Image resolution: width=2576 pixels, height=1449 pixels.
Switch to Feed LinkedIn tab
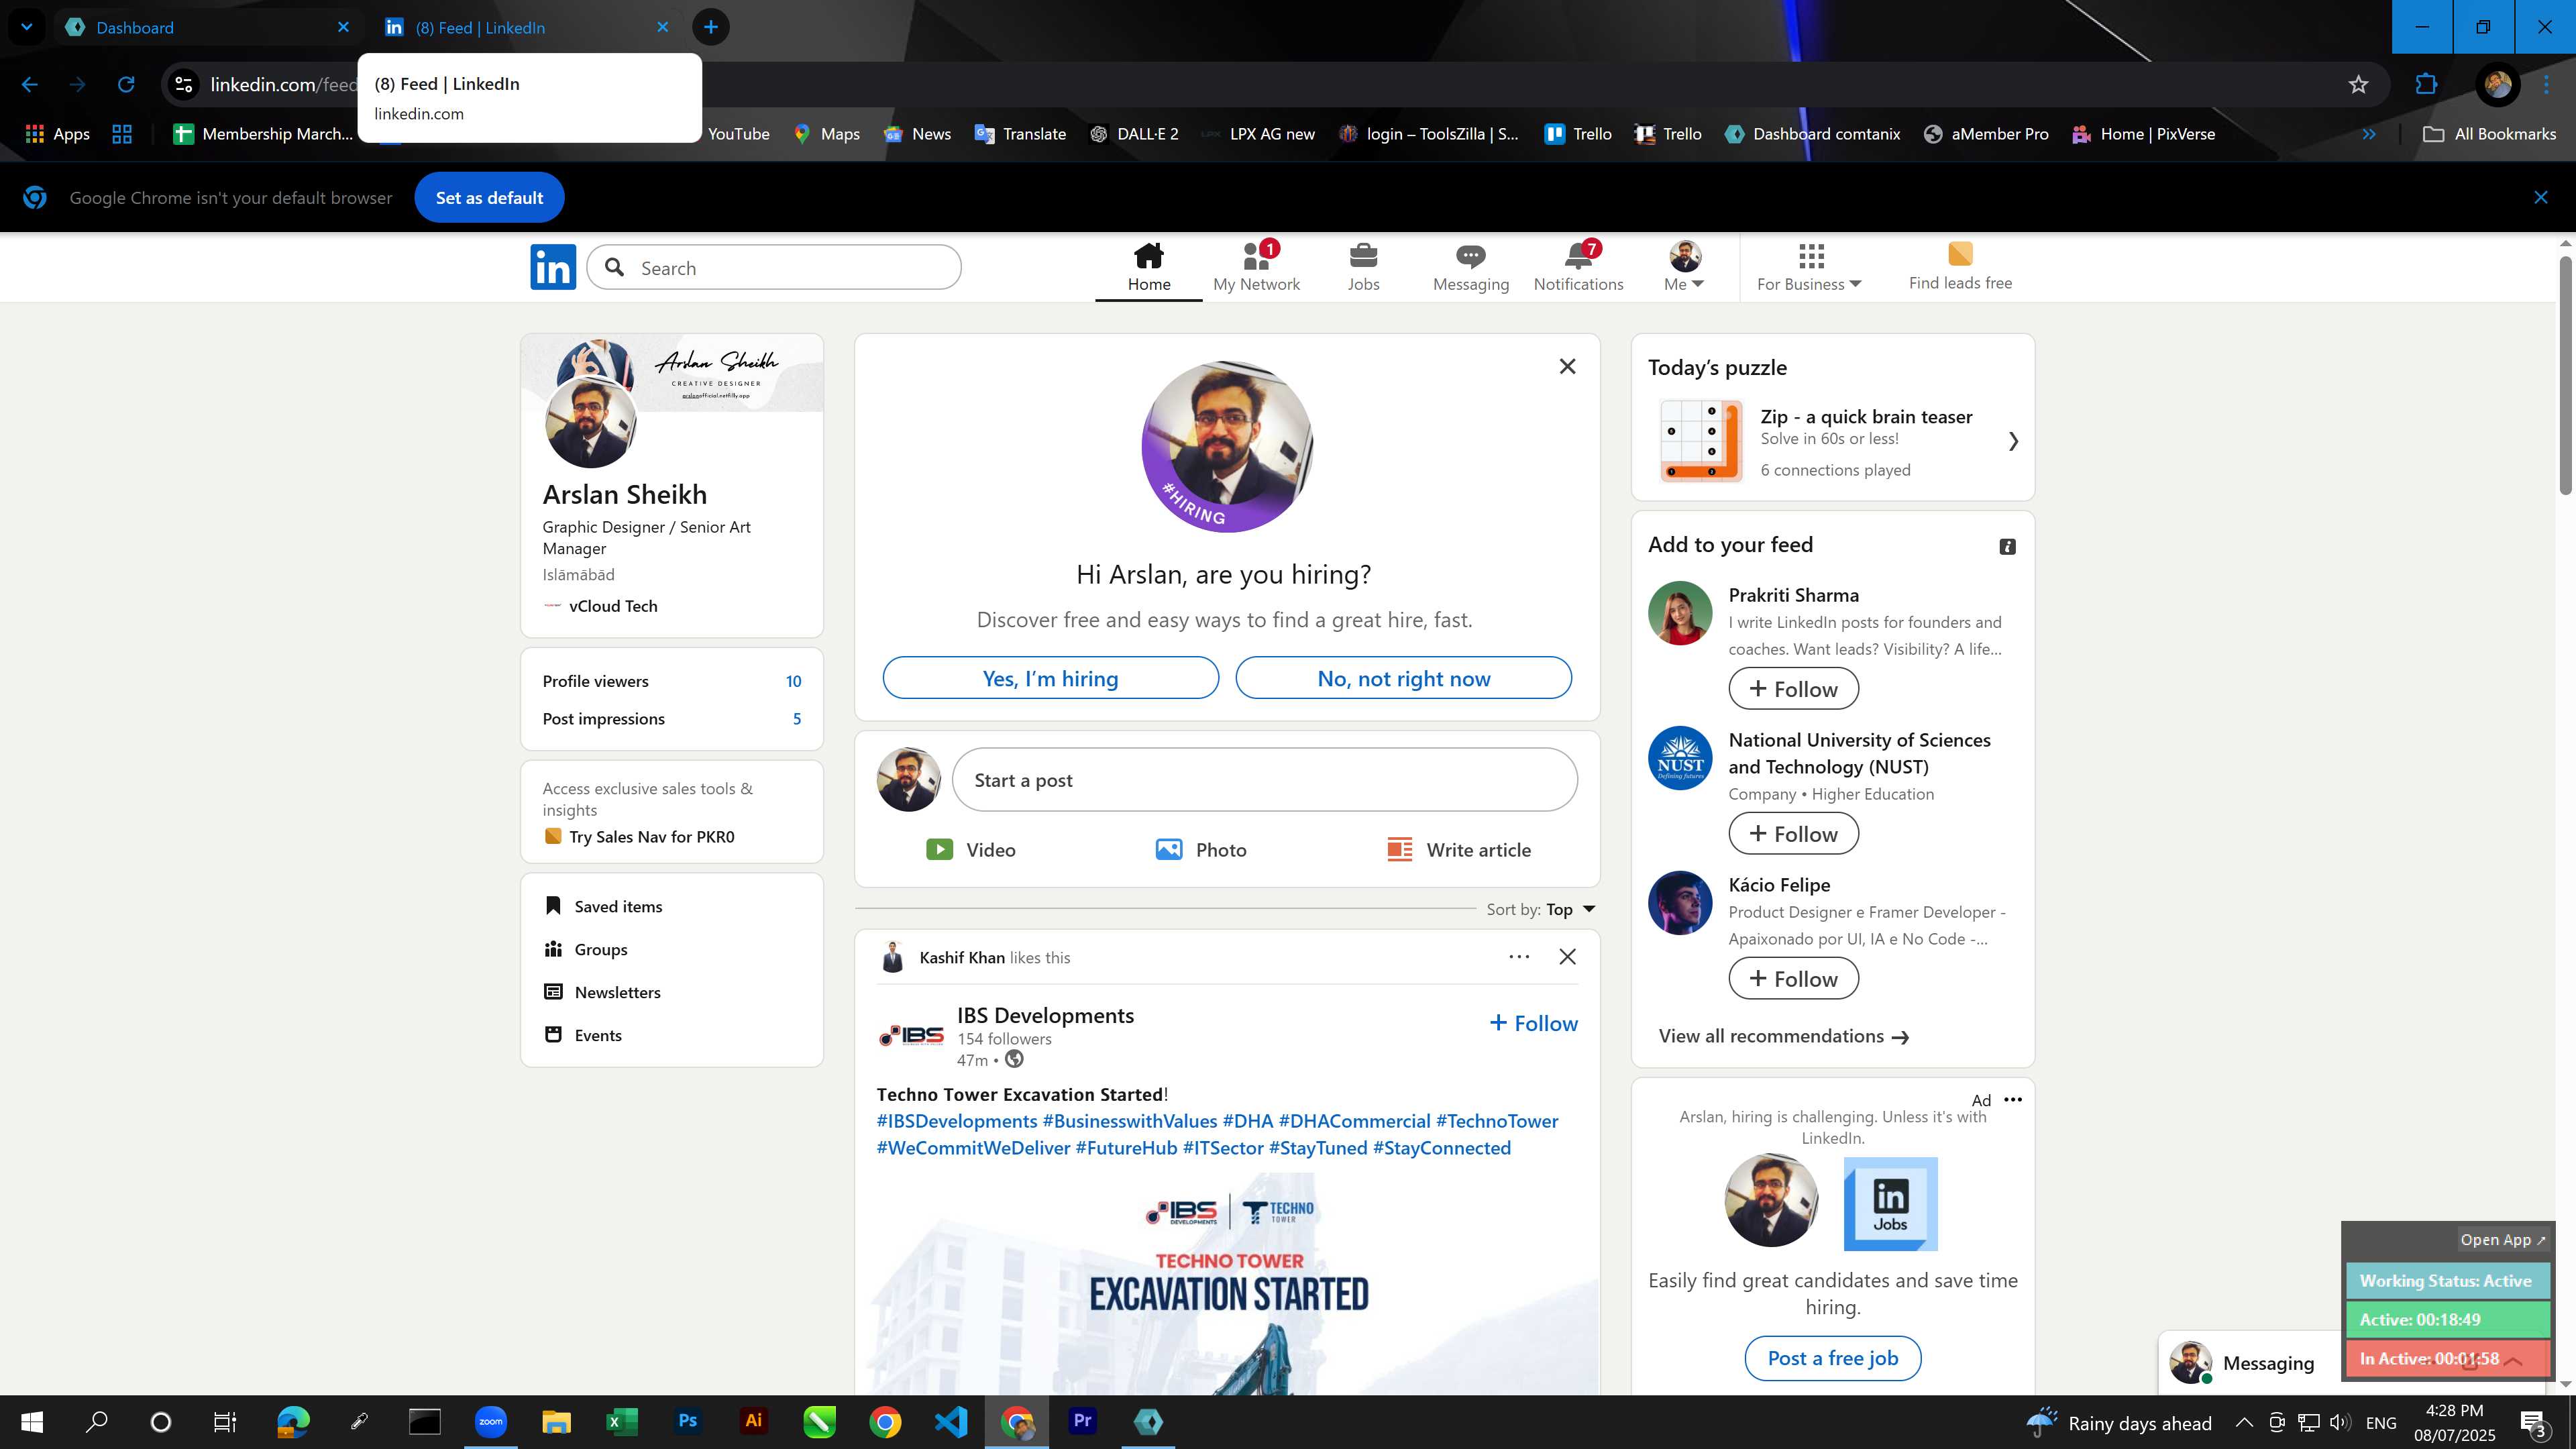[526, 27]
